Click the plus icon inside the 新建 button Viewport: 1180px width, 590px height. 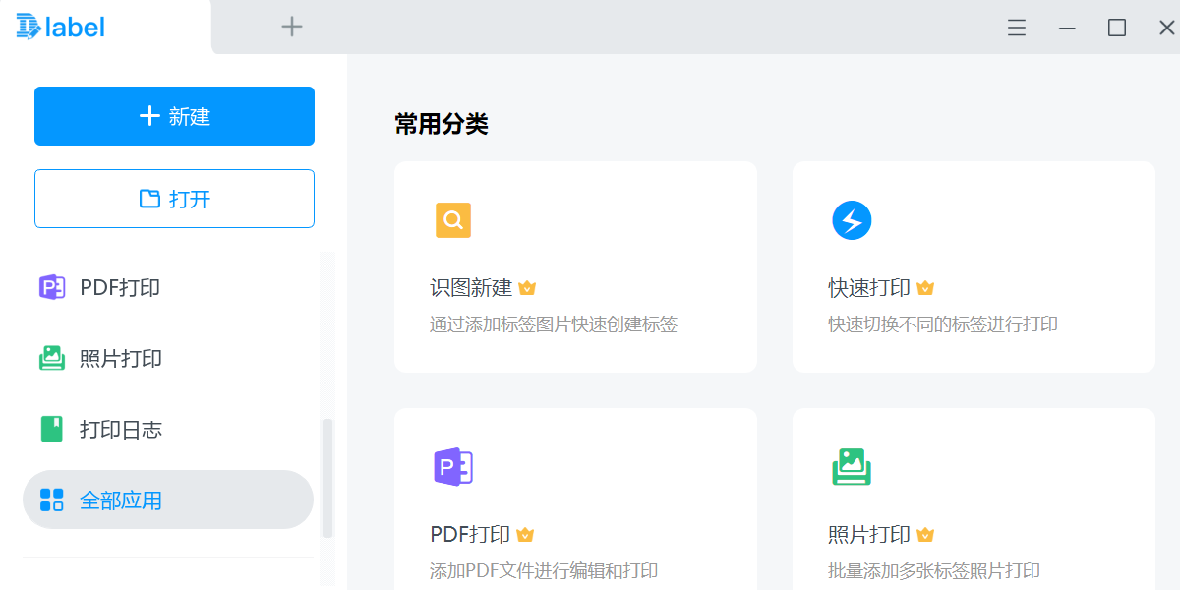[149, 116]
